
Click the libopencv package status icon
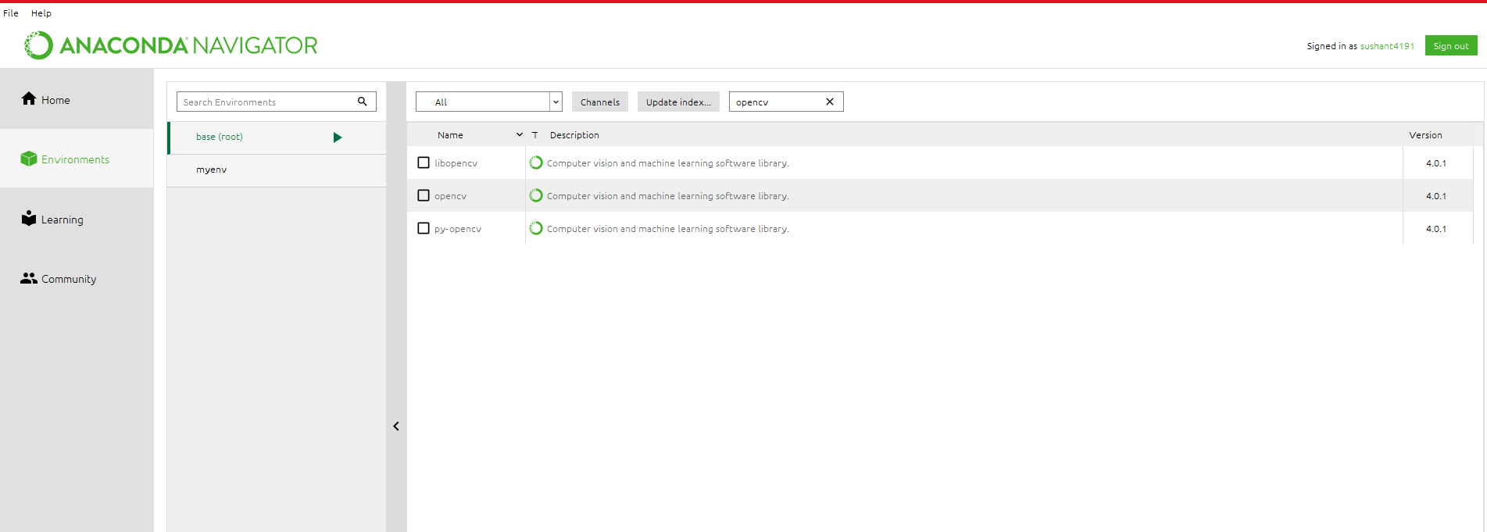[x=536, y=162]
